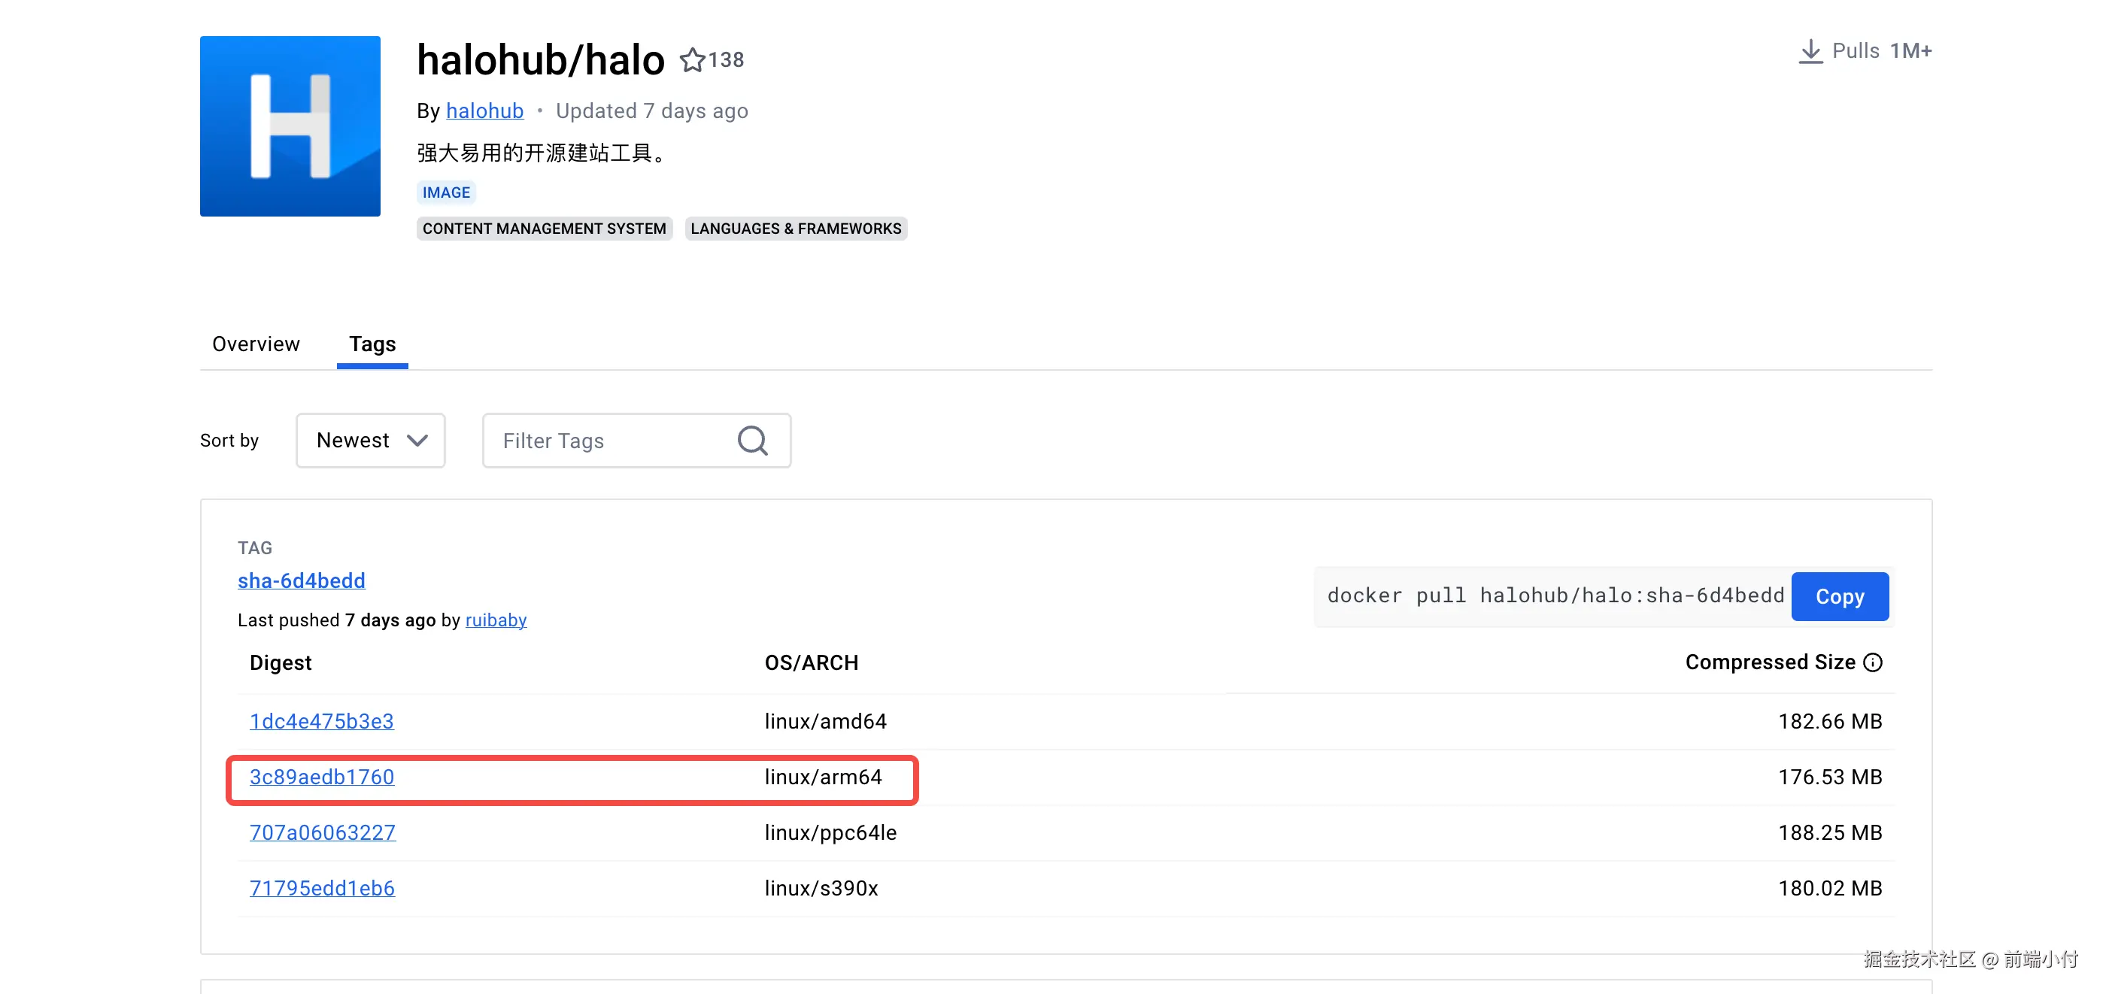Star the halohub/halo repository
This screenshot has width=2103, height=994.
pos(692,59)
